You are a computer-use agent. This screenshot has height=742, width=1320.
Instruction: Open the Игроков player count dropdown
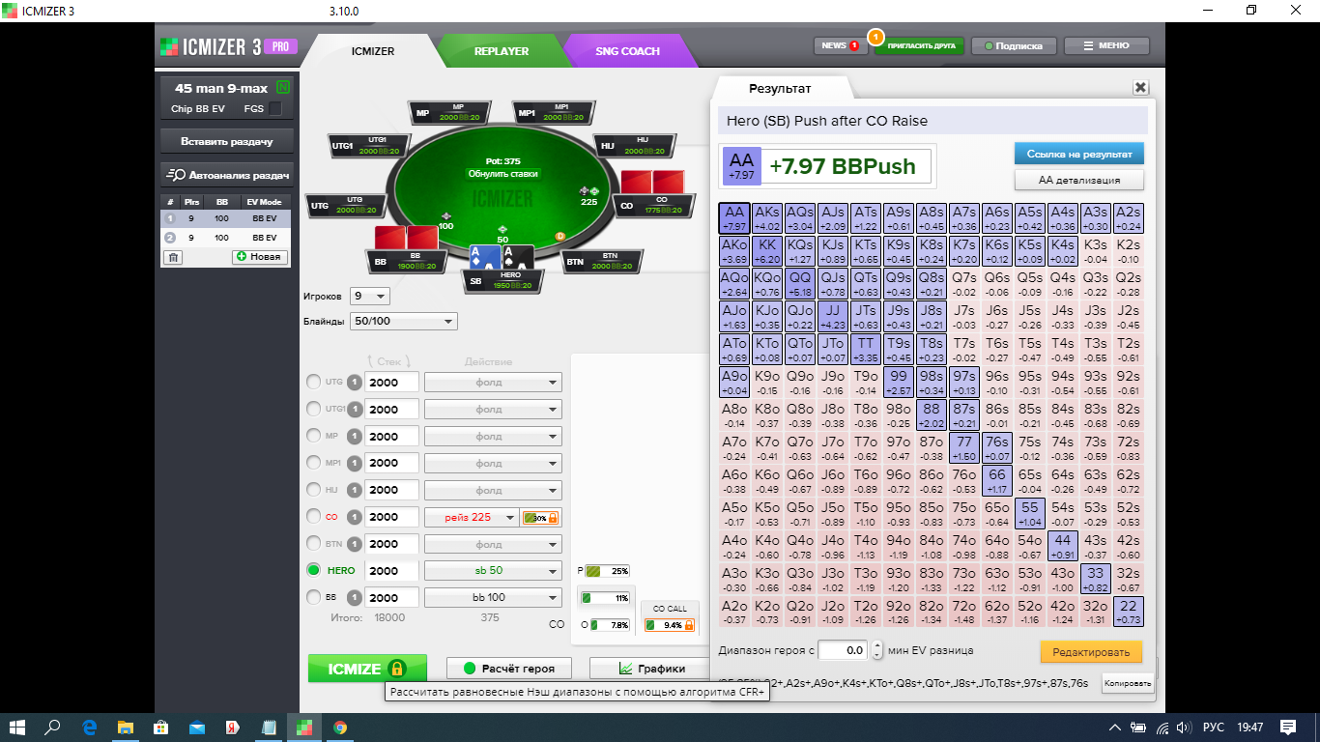pos(369,296)
